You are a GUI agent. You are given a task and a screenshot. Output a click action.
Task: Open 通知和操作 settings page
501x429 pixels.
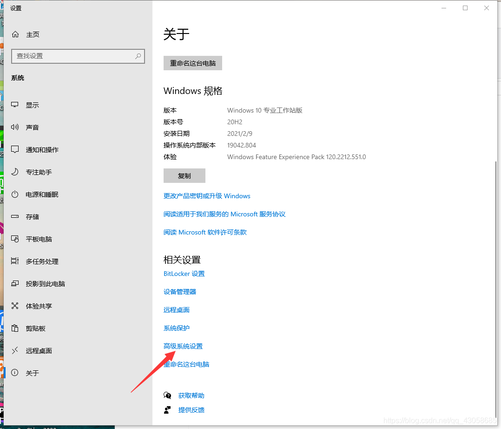[x=42, y=150]
